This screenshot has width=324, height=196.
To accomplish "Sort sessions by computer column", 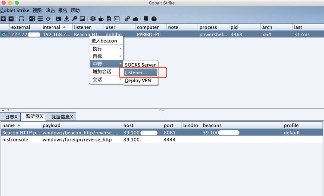I will (x=151, y=27).
